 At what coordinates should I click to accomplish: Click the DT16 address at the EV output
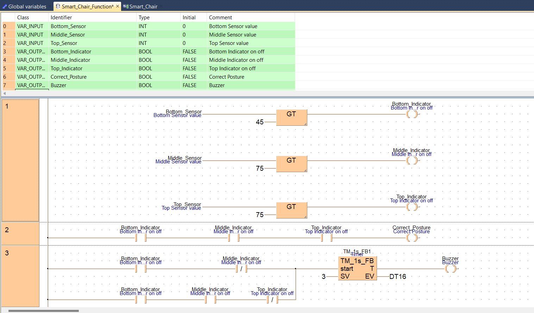pos(398,276)
